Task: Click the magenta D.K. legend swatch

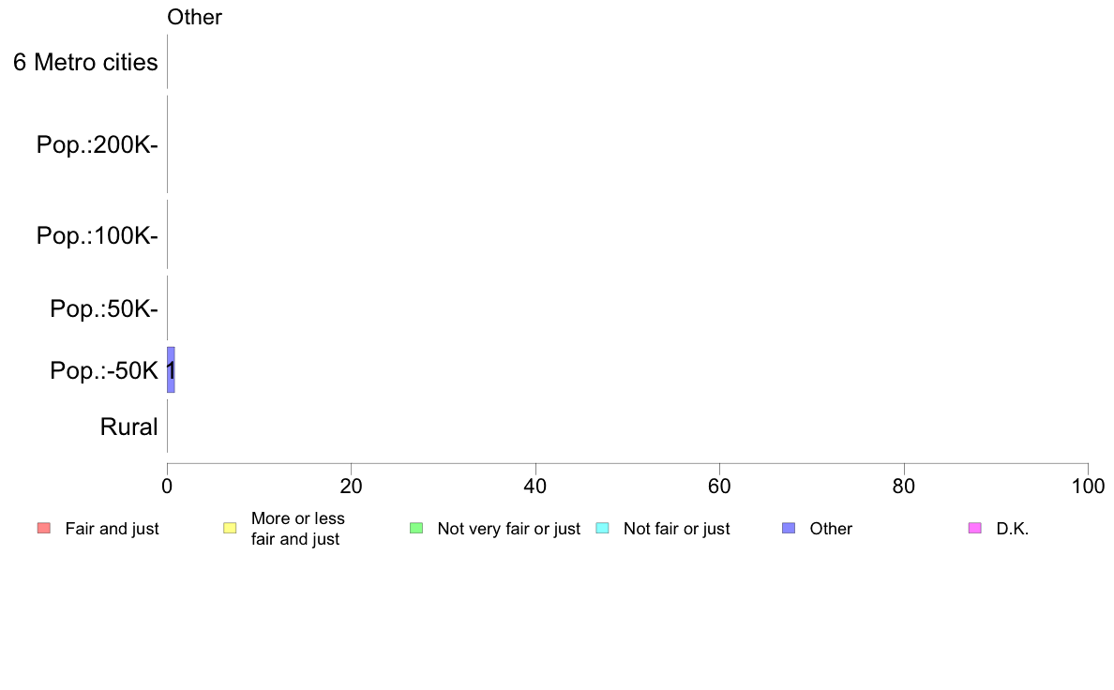Action: pos(975,528)
